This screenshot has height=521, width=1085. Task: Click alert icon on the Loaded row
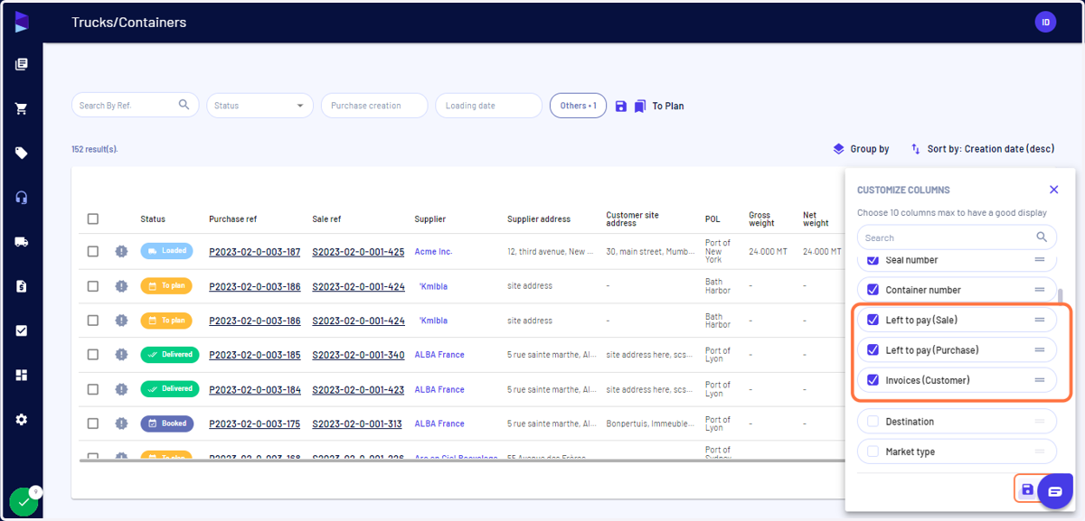tap(121, 251)
